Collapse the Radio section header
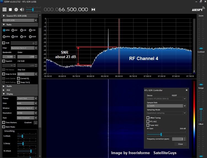The image size is (207, 158). [8, 24]
